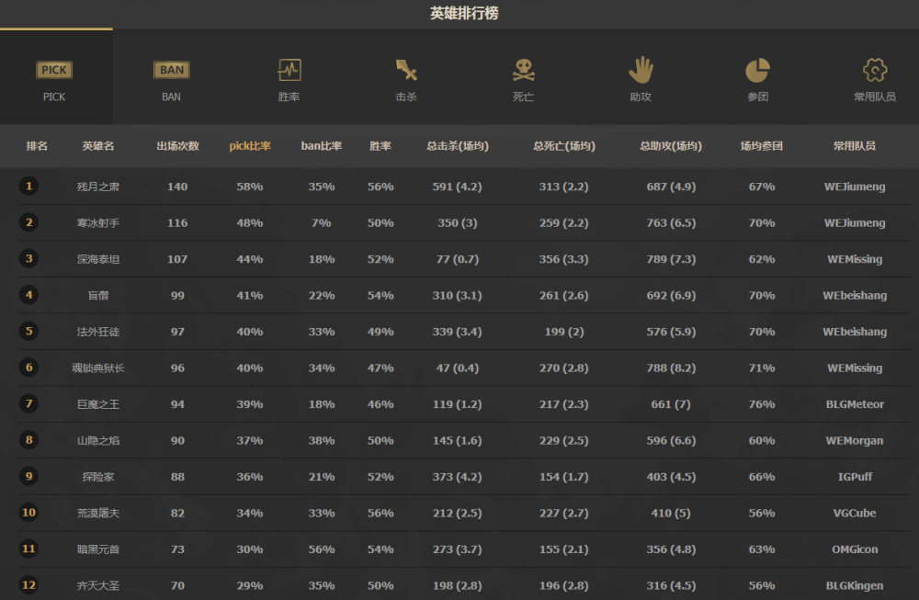Click player BLGMeteor
The width and height of the screenshot is (919, 600).
pyautogui.click(x=855, y=404)
